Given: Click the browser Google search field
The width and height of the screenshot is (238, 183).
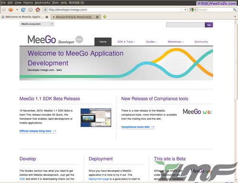Looking at the screenshot, I should click(x=215, y=10).
